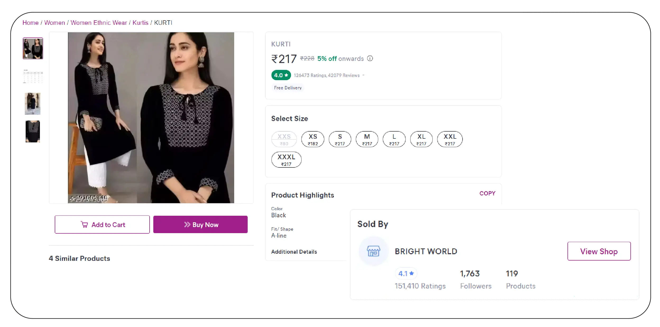This screenshot has width=660, height=327.
Task: Click the green 4.0 star rating badge
Action: [280, 75]
